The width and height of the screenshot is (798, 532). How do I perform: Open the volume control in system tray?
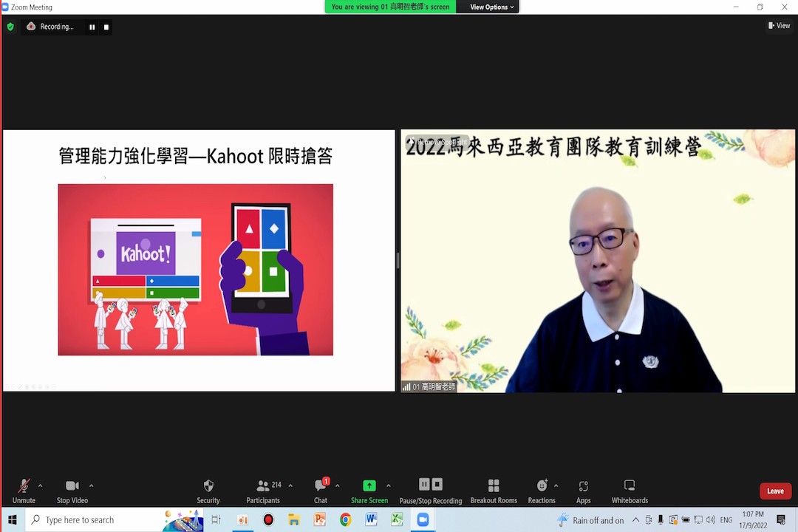point(711,519)
